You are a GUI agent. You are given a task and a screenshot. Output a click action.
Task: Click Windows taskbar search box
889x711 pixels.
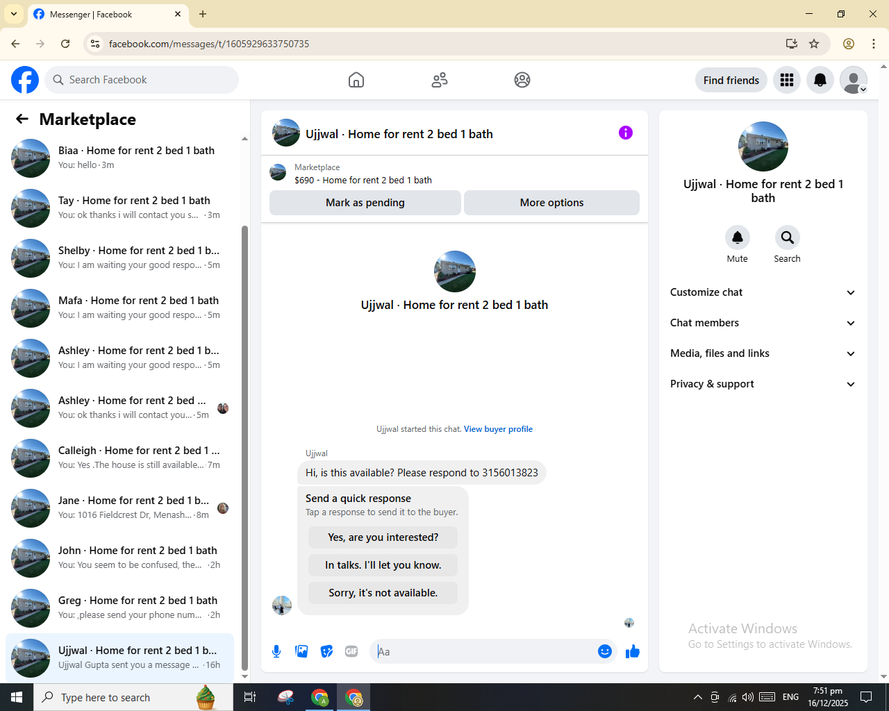(133, 697)
